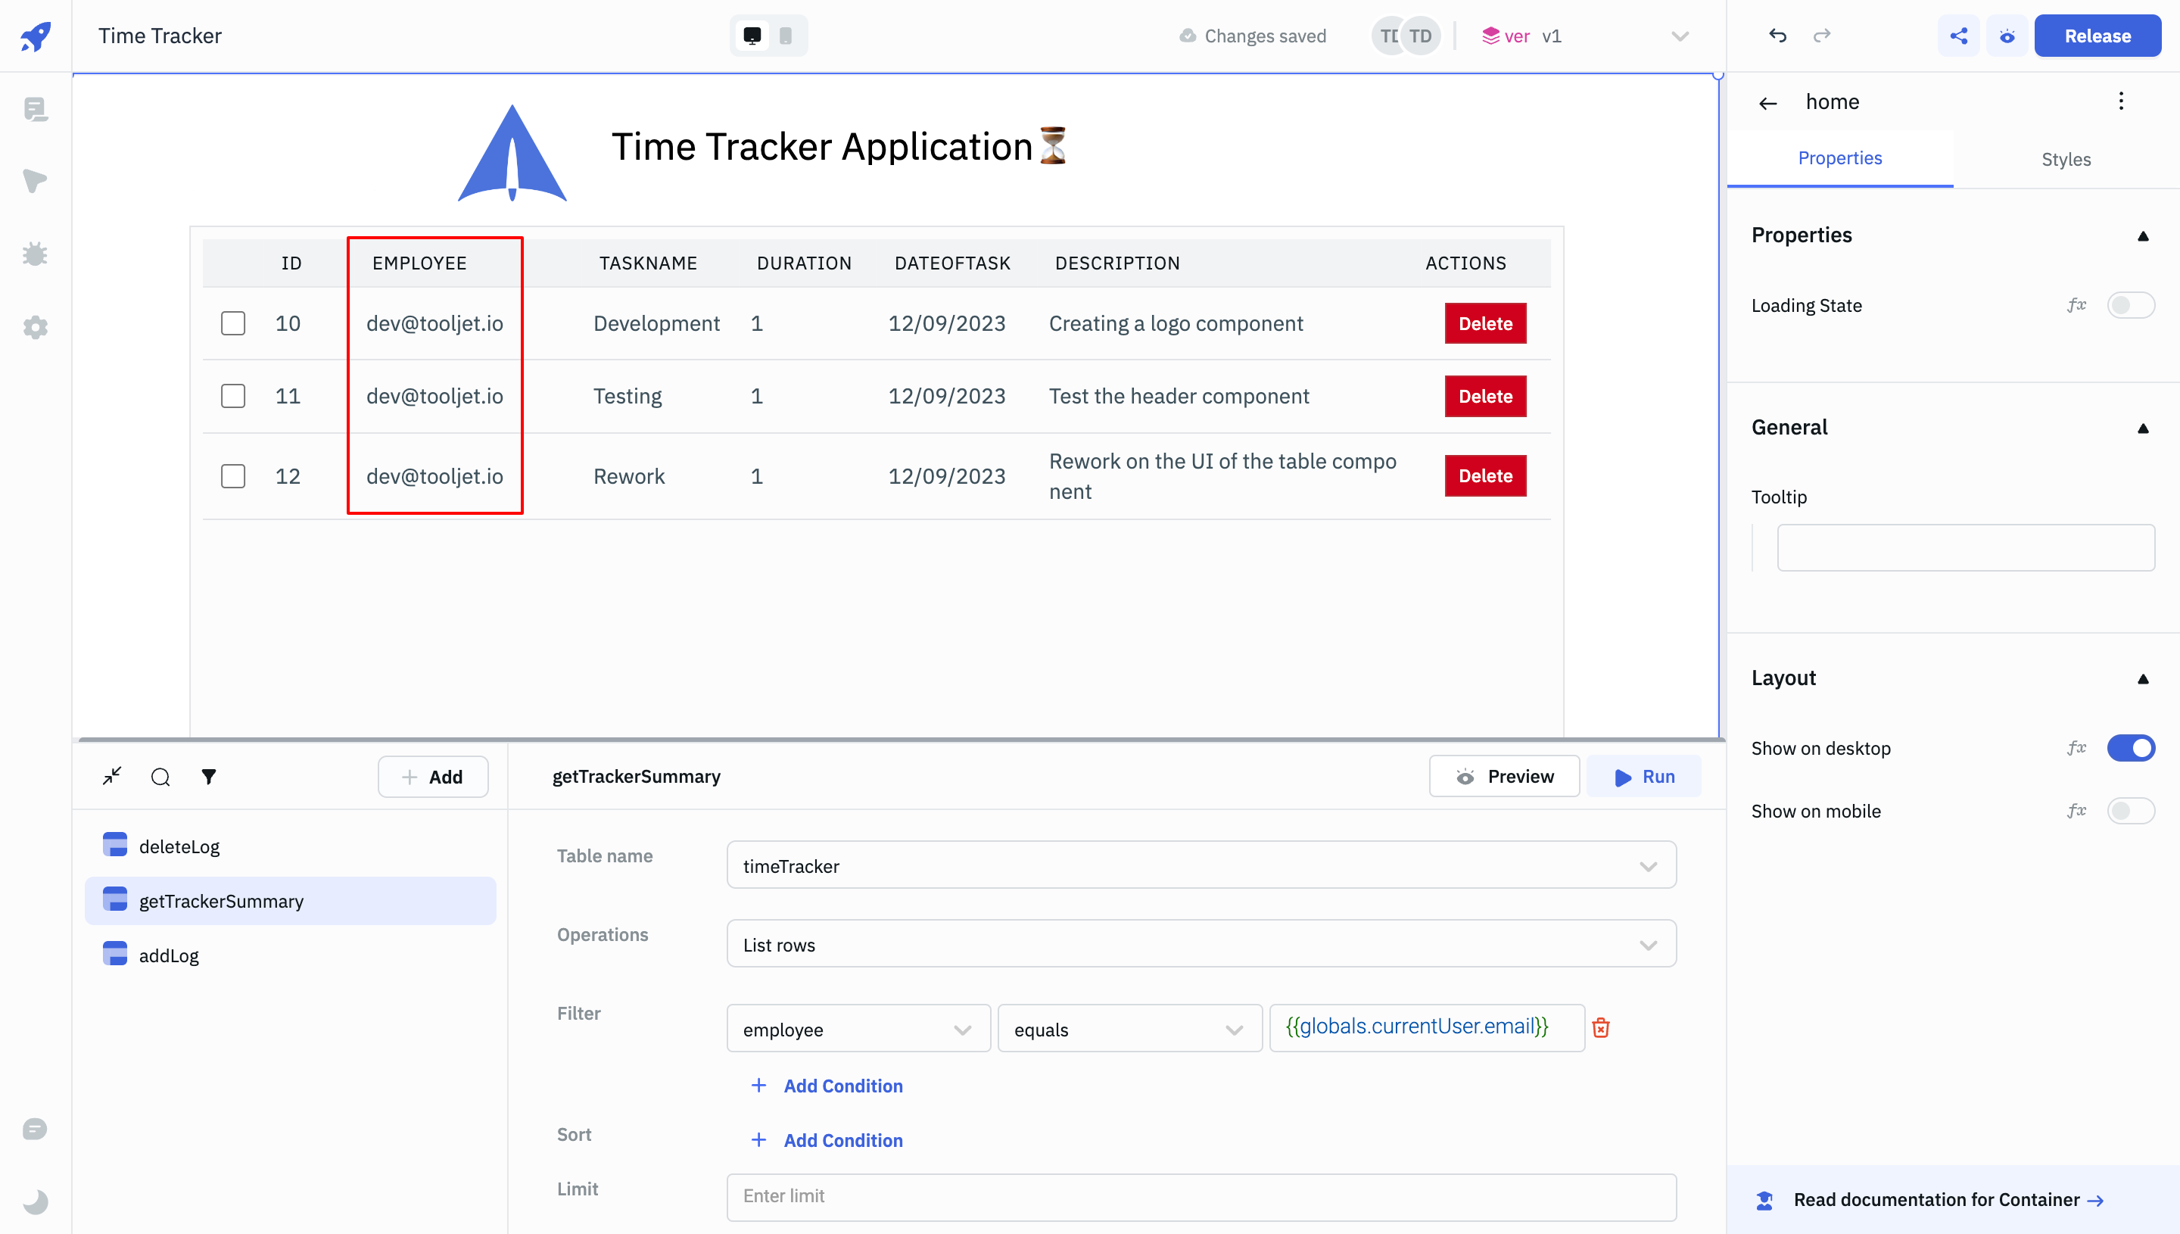
Task: Enable the Show on mobile toggle
Action: pyautogui.click(x=2130, y=811)
